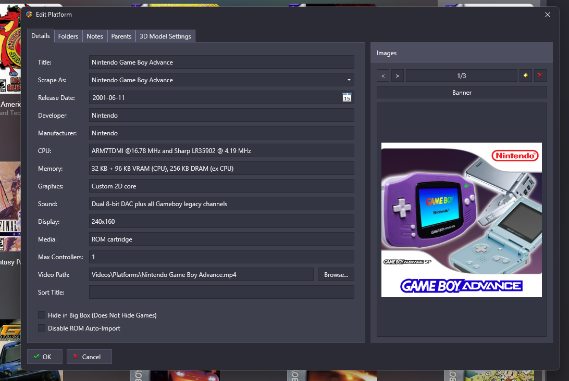This screenshot has height=381, width=569.
Task: Click the OK button
Action: (x=45, y=357)
